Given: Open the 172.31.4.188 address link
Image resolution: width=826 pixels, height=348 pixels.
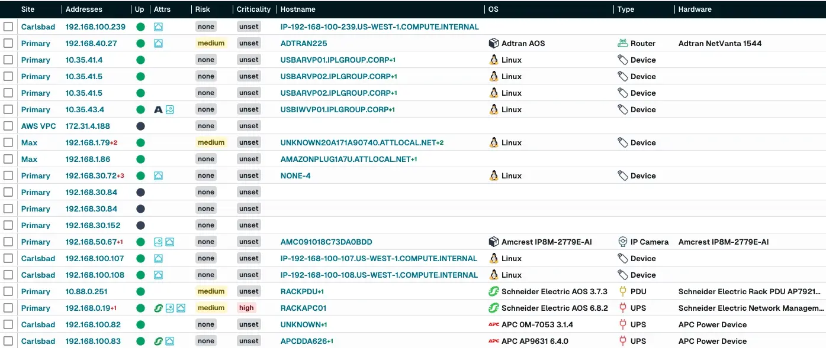Looking at the screenshot, I should click(x=88, y=126).
